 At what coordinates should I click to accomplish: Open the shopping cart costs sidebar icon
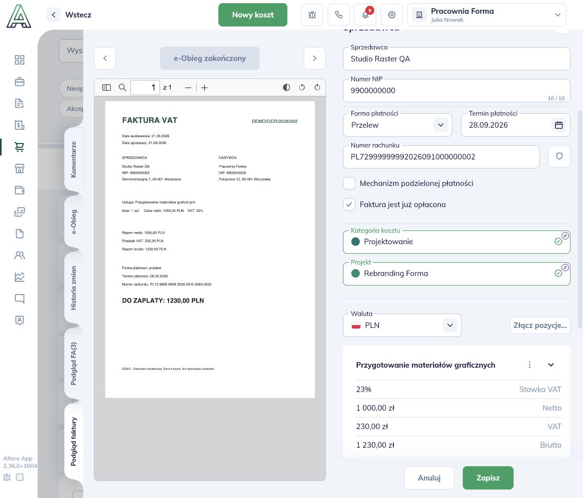(x=19, y=147)
